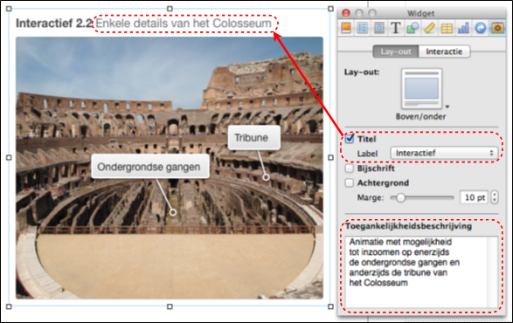Open the Label dropdown showing Interactief
The image size is (513, 323).
444,153
